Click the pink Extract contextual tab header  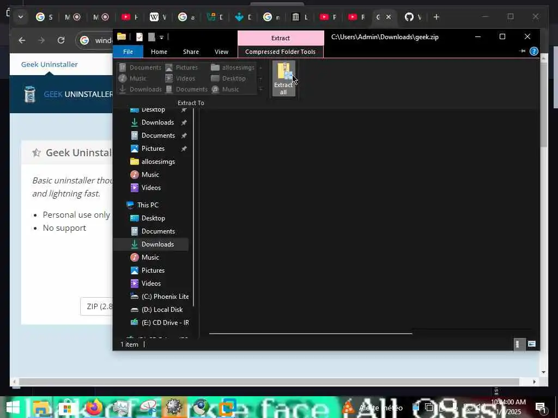[281, 38]
